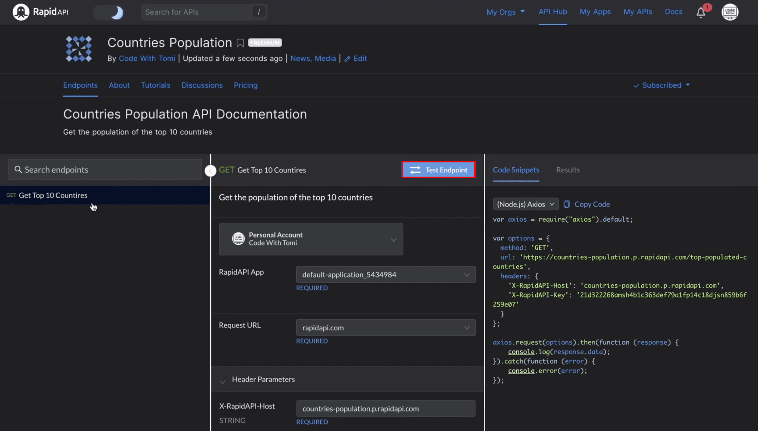This screenshot has height=431, width=758.
Task: Switch to the Discussions tab
Action: point(202,85)
